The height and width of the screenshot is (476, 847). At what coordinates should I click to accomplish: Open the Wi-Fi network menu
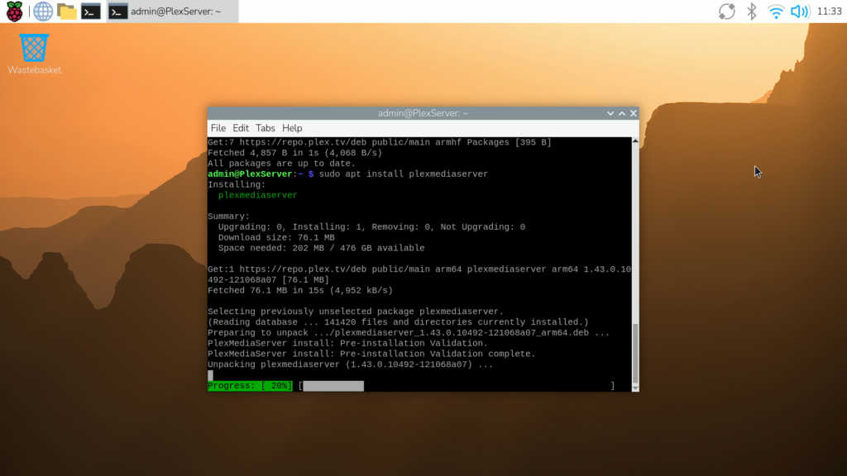point(776,12)
